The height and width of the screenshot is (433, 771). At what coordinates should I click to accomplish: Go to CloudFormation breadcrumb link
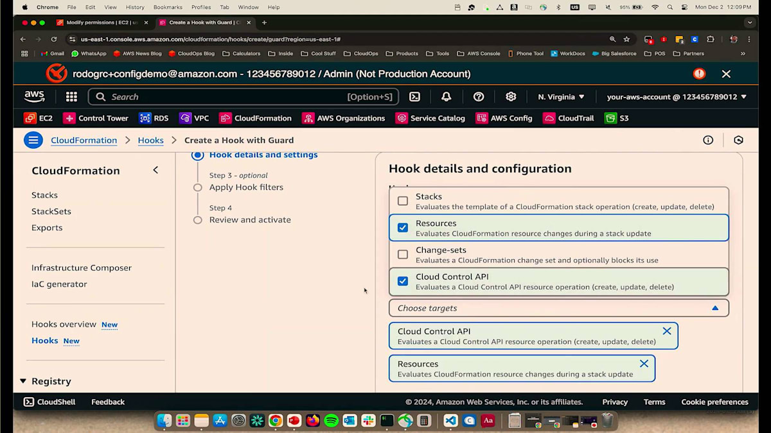tap(84, 140)
